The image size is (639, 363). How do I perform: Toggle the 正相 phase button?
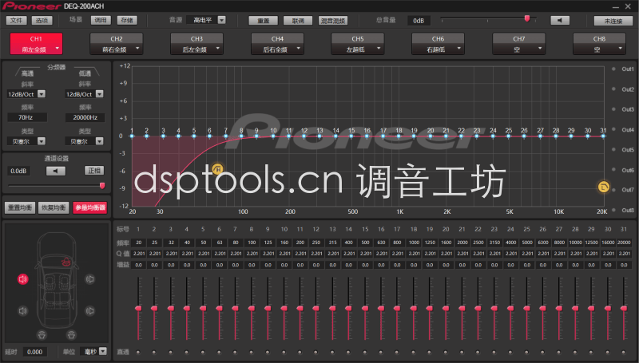(94, 171)
